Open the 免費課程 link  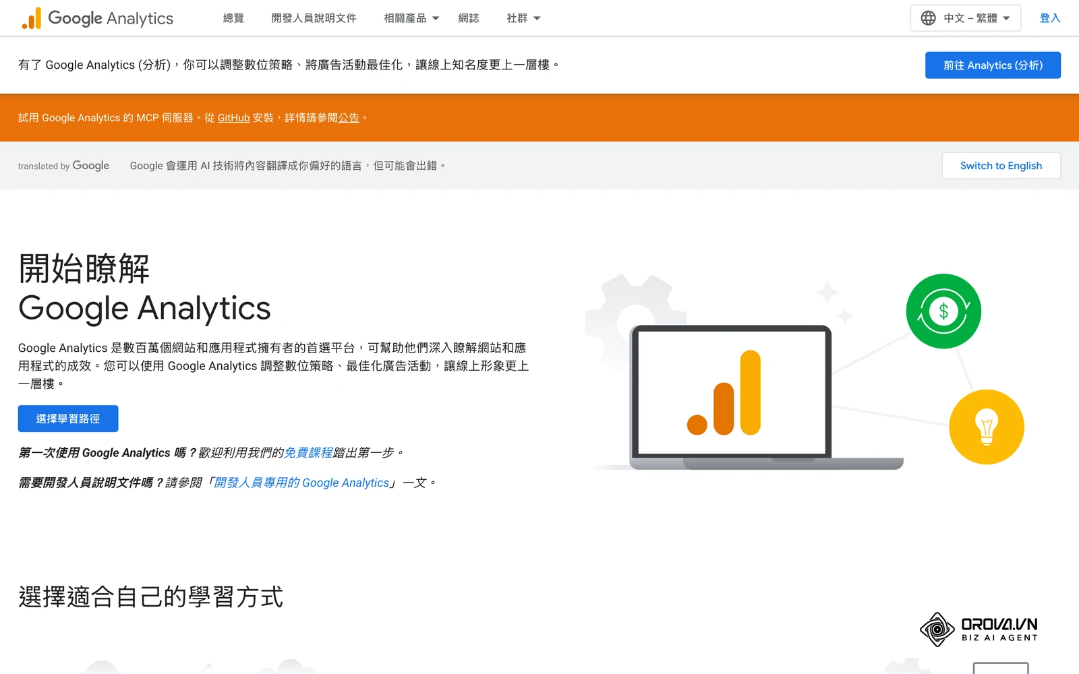pyautogui.click(x=308, y=453)
